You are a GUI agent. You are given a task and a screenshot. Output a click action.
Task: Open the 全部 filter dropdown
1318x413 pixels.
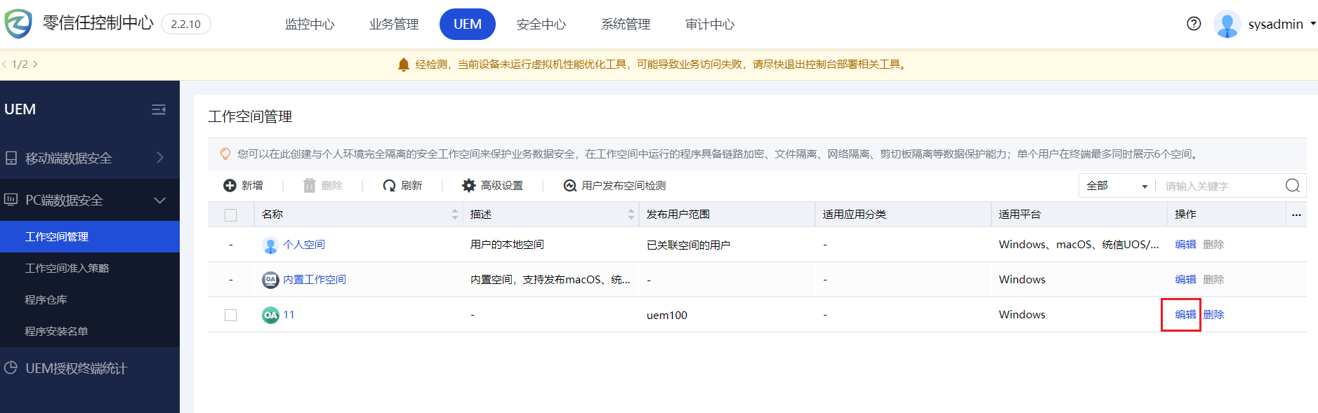click(1116, 186)
